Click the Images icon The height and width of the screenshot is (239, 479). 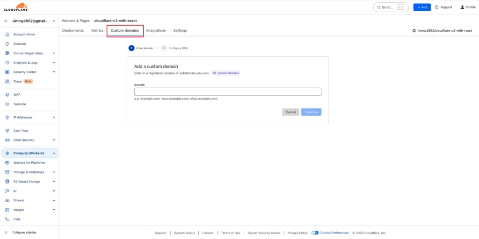point(7,210)
